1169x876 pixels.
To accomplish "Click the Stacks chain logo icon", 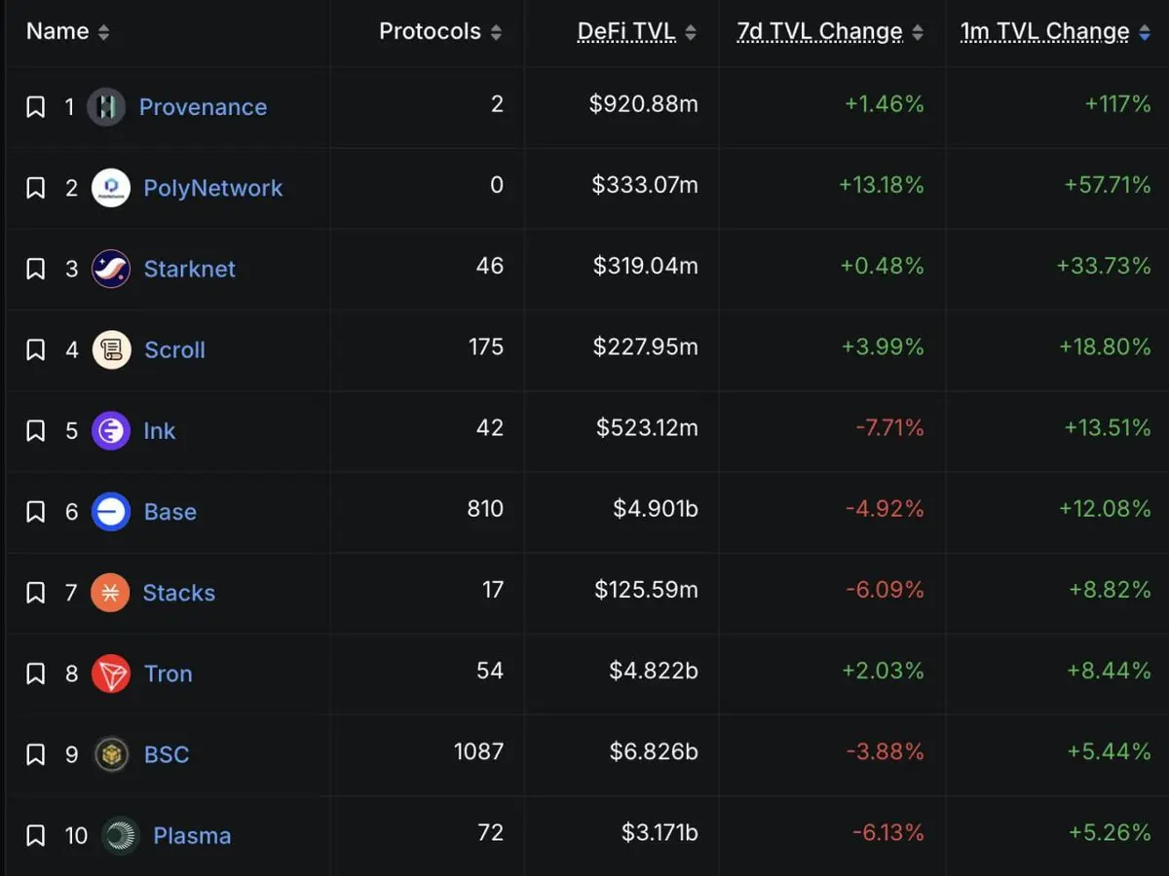I will (110, 593).
